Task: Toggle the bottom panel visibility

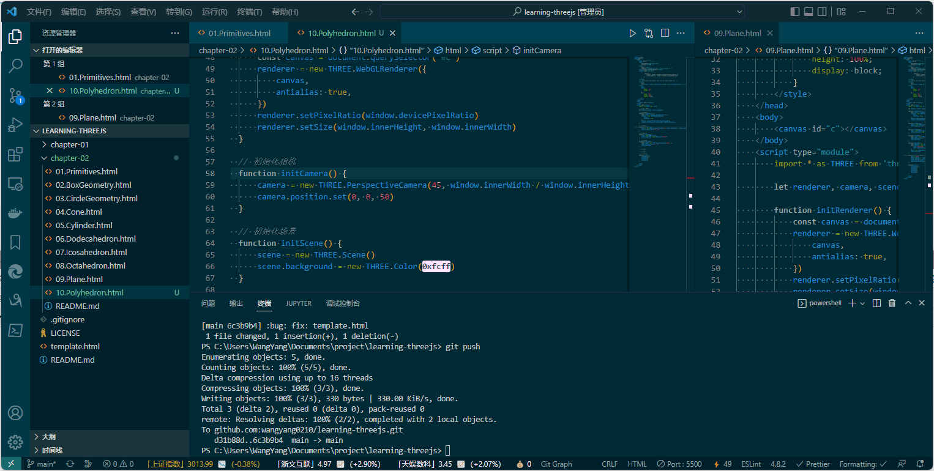Action: (x=809, y=12)
